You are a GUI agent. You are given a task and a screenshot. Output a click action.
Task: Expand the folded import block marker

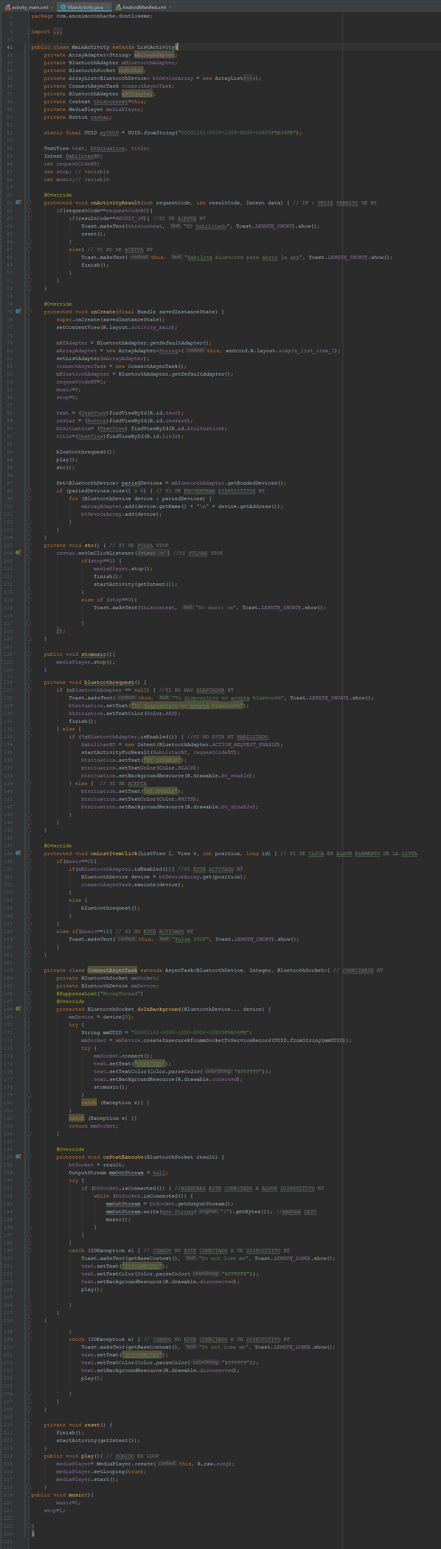(x=28, y=31)
